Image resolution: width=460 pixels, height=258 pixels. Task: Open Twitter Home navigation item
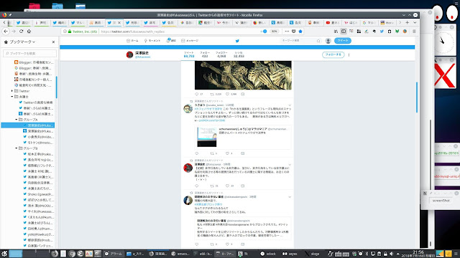pos(132,41)
